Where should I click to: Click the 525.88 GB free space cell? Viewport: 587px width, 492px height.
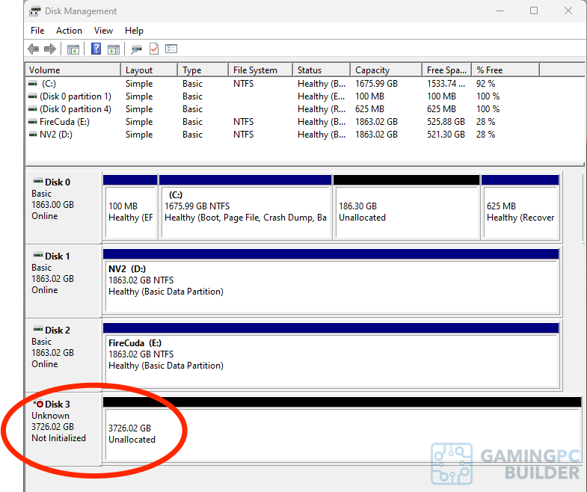click(x=446, y=122)
